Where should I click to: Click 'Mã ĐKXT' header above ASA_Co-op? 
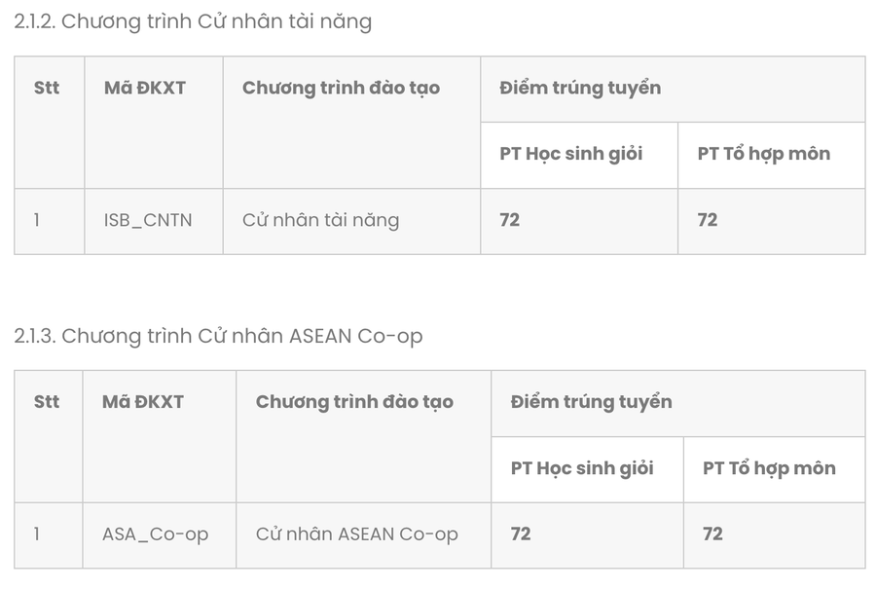coord(143,402)
